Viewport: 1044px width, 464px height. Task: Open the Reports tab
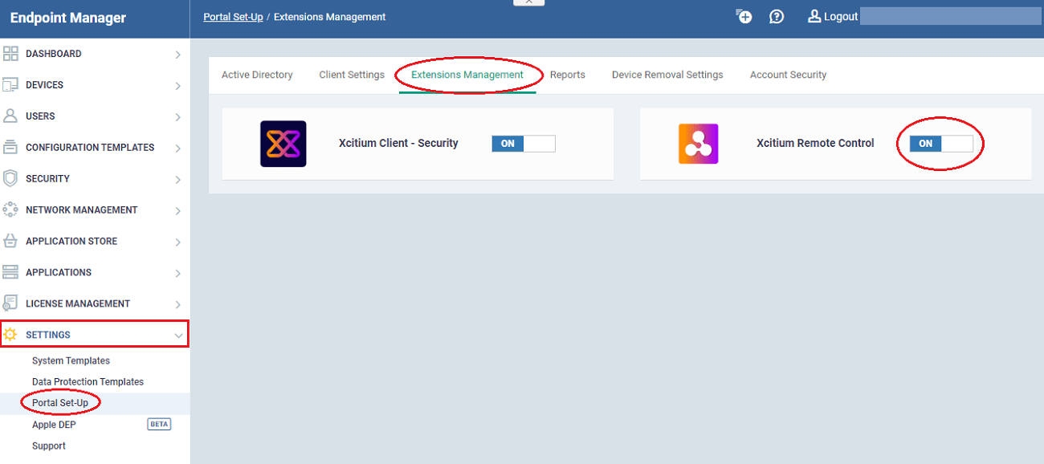coord(568,75)
